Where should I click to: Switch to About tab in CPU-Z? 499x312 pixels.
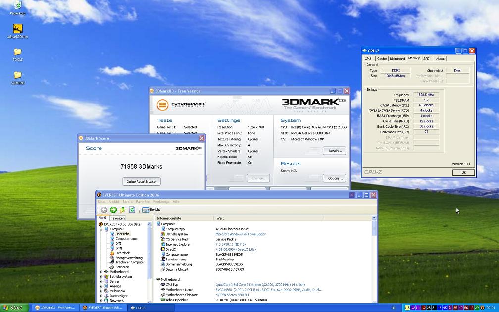440,59
